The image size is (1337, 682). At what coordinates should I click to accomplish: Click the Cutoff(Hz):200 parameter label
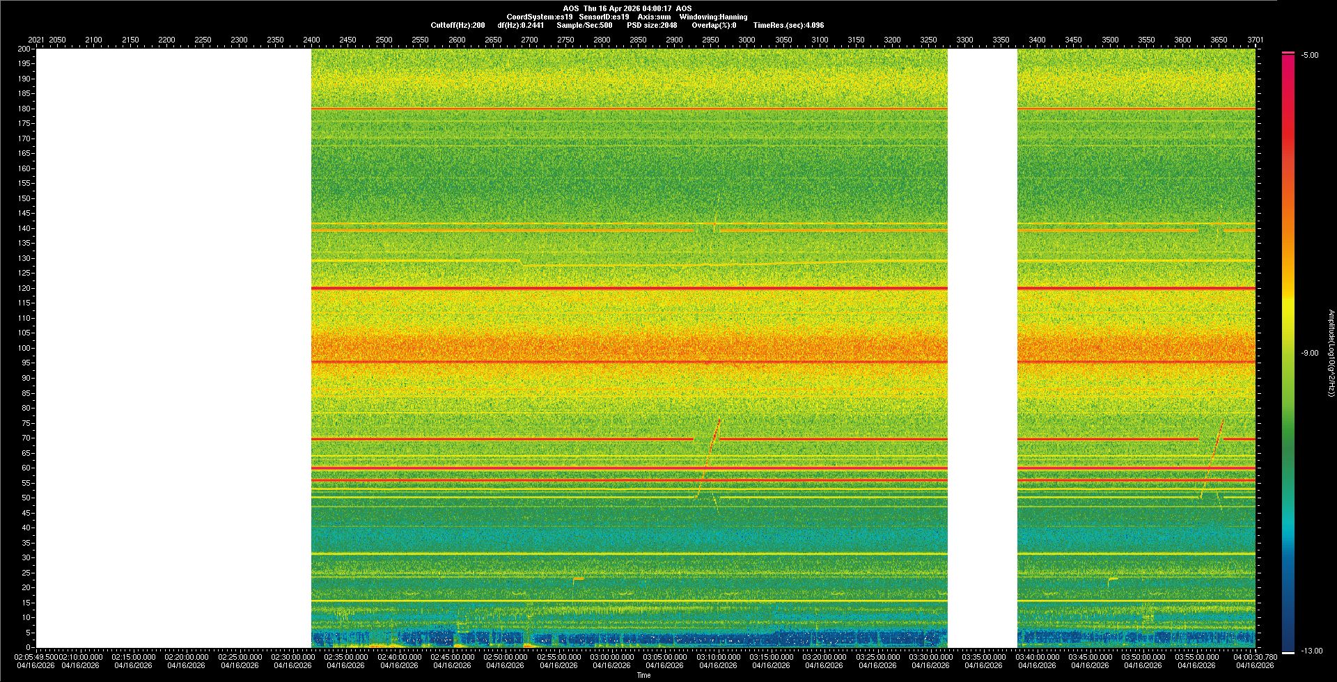click(x=458, y=25)
